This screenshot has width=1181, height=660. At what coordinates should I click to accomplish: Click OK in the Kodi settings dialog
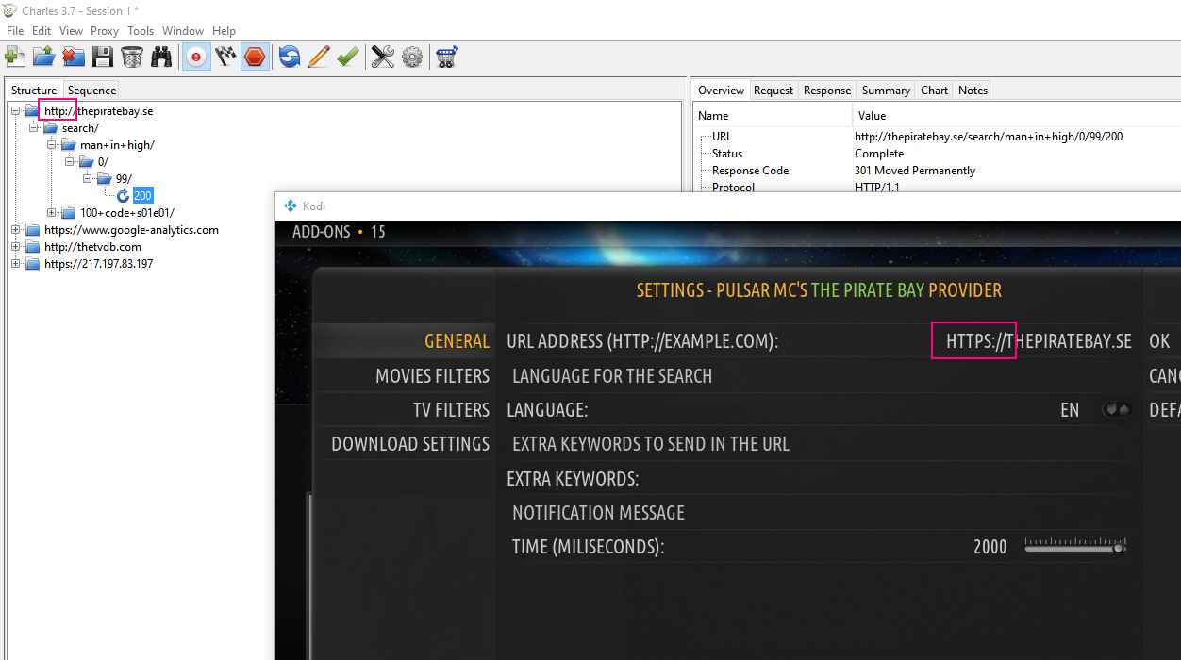(x=1159, y=341)
